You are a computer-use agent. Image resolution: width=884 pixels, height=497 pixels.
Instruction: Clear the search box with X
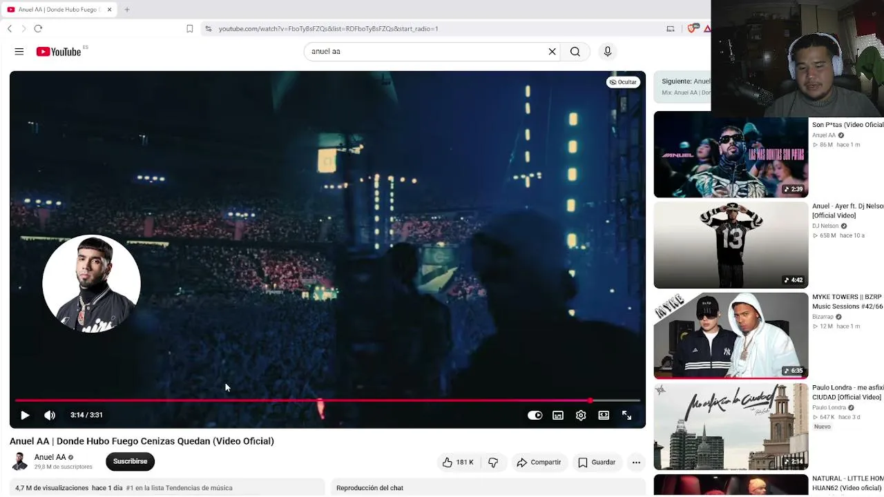552,52
